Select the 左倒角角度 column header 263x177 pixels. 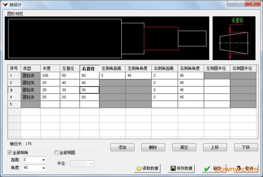click(138, 68)
